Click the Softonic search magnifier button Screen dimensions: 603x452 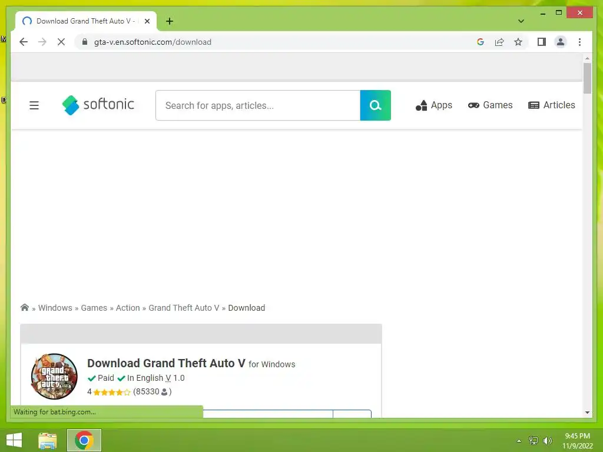(375, 105)
